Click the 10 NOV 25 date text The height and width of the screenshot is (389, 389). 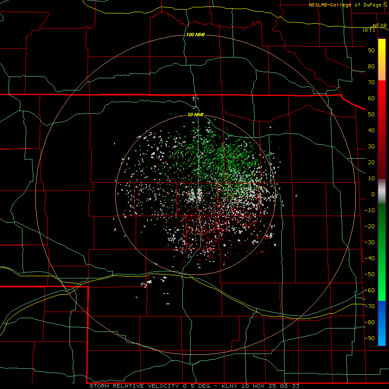(259, 386)
